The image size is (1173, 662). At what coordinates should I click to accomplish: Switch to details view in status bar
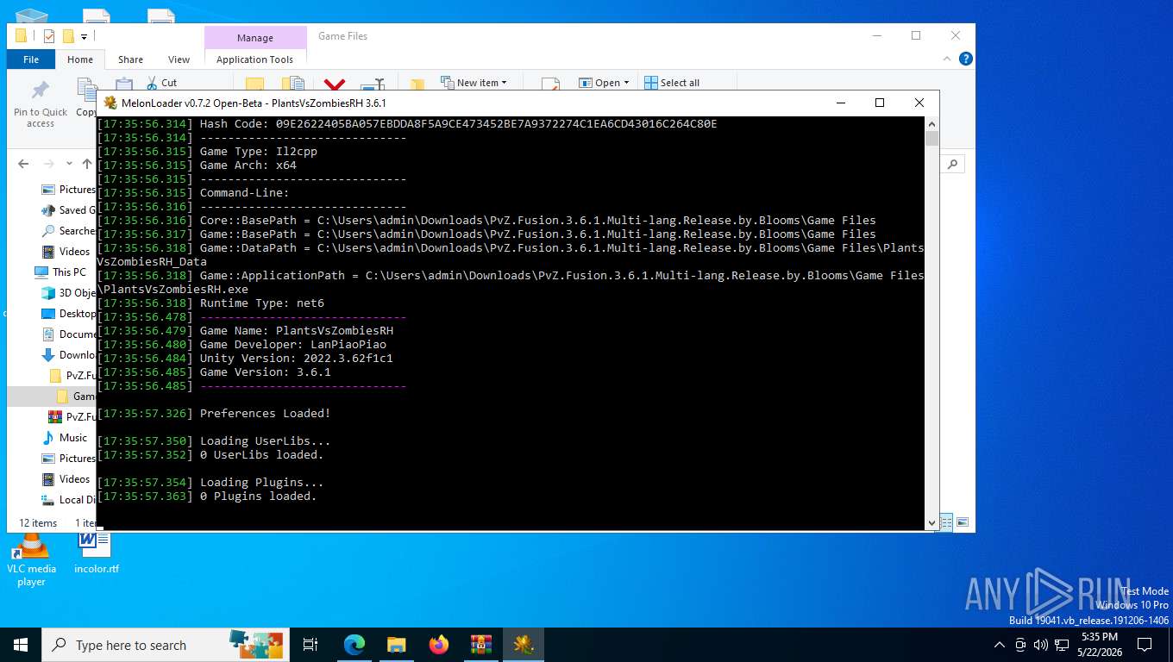tap(946, 522)
